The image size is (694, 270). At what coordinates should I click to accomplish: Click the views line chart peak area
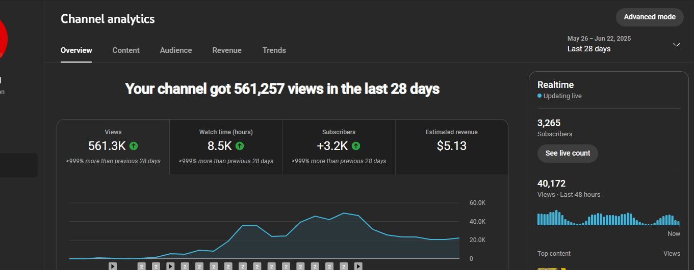[x=344, y=214]
